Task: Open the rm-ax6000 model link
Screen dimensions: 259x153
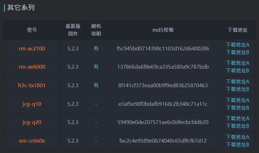Action: (32, 67)
